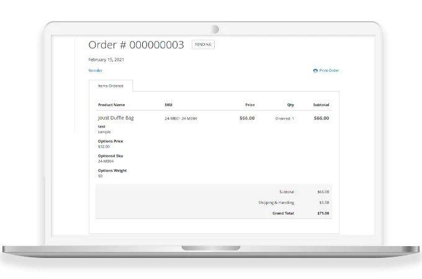This screenshot has width=422, height=279.
Task: Open the Print Order link
Action: coord(329,71)
